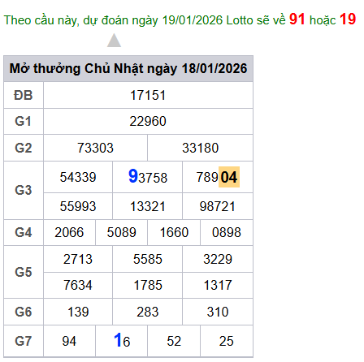Image resolution: width=364 pixels, height=362 pixels.
Task: Click G7 value 16 with blue 1
Action: pos(122,340)
